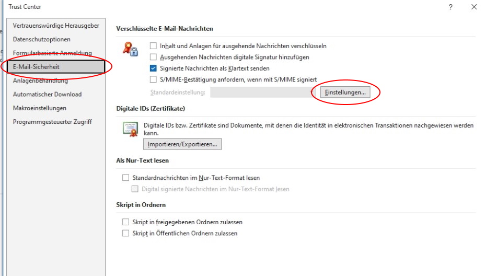Enable encryption of content and attachments
This screenshot has width=485, height=276.
pos(153,46)
